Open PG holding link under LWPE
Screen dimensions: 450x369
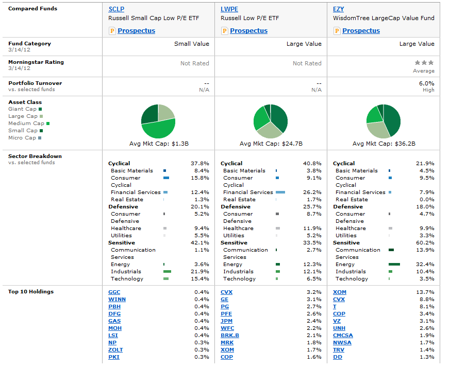225,307
